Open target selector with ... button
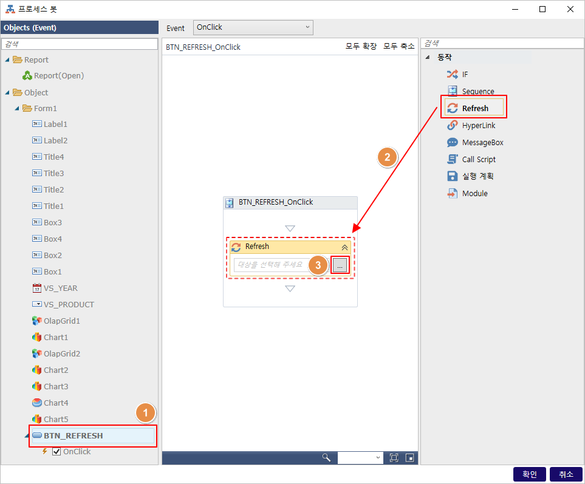Viewport: 585px width, 484px height. [x=340, y=265]
